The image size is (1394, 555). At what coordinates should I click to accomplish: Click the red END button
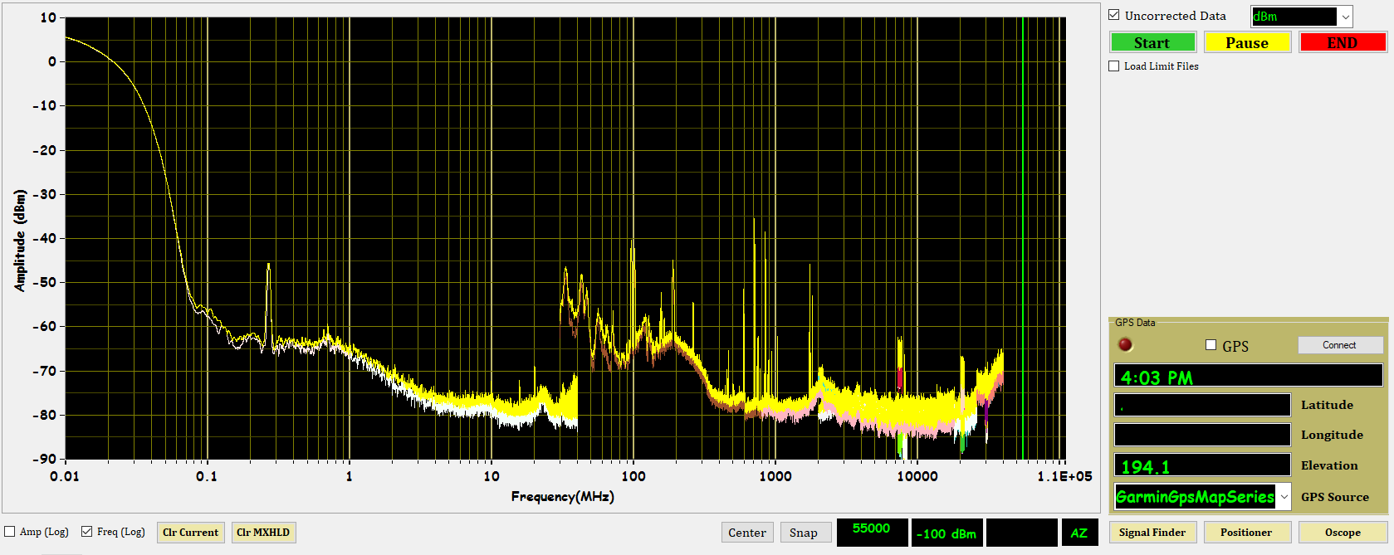1342,42
